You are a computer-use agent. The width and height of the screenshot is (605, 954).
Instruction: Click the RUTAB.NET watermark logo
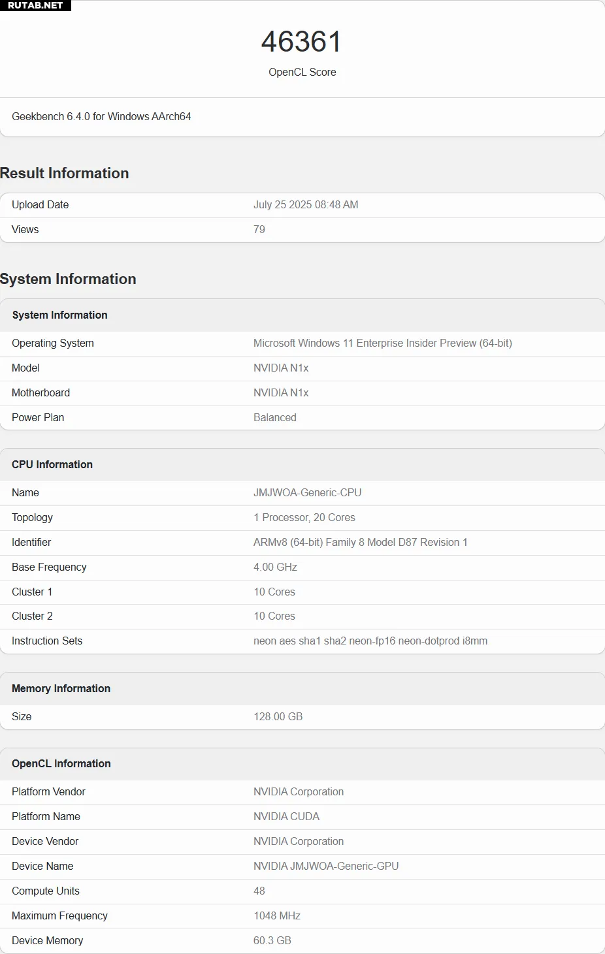[35, 5]
